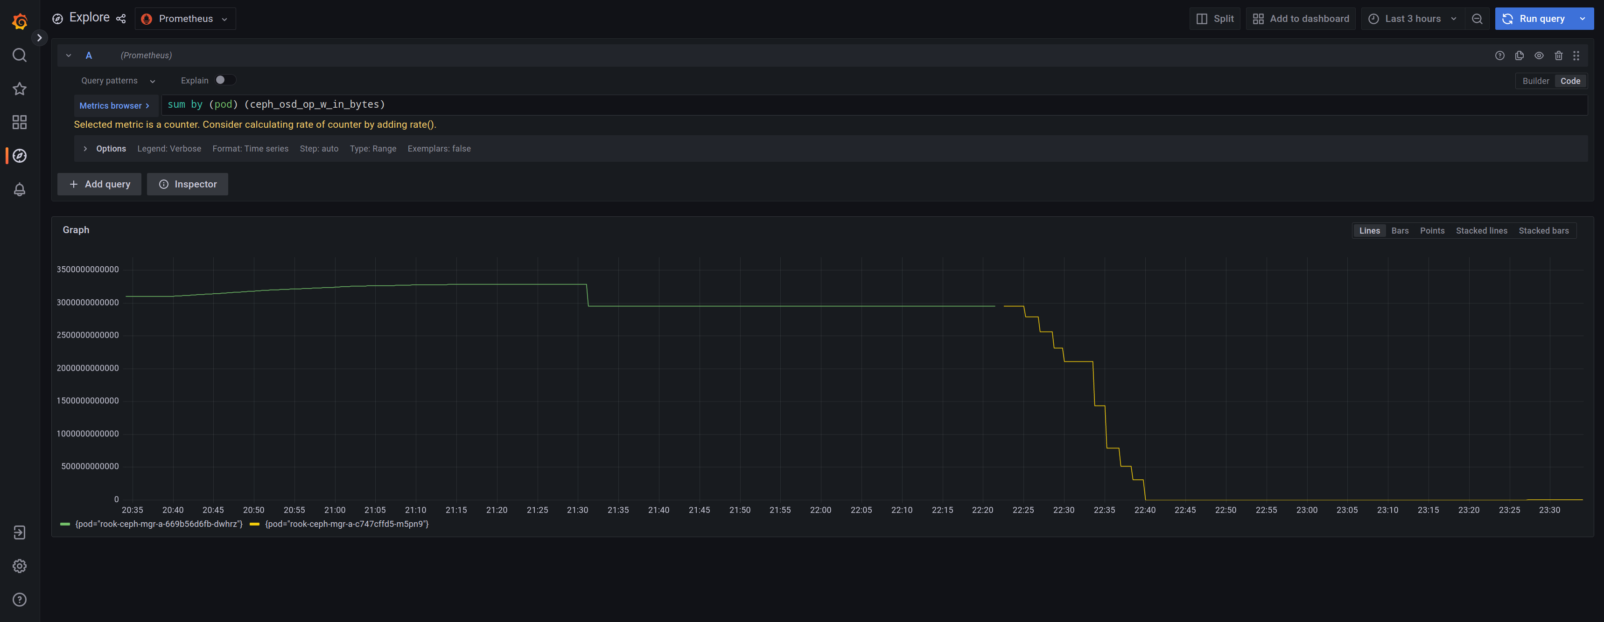Open Alerting via the bell icon
The height and width of the screenshot is (622, 1604).
coord(19,190)
